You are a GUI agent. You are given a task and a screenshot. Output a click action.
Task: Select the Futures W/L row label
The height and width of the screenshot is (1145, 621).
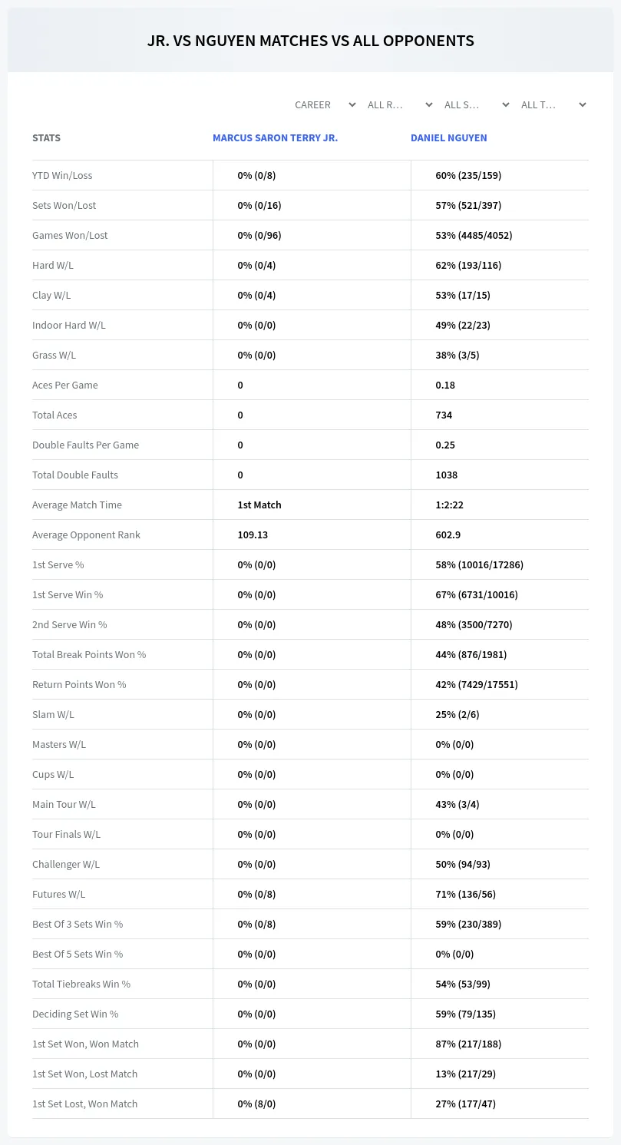coord(58,894)
